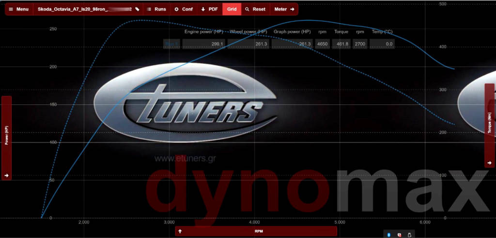
Task: Reset the graph zoom
Action: click(255, 9)
